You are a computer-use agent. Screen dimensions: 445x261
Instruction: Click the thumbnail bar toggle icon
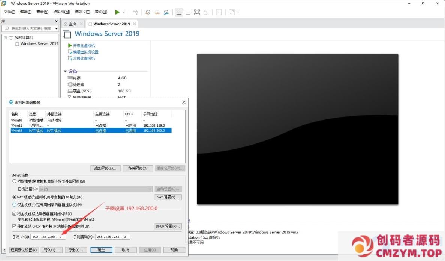click(x=188, y=12)
